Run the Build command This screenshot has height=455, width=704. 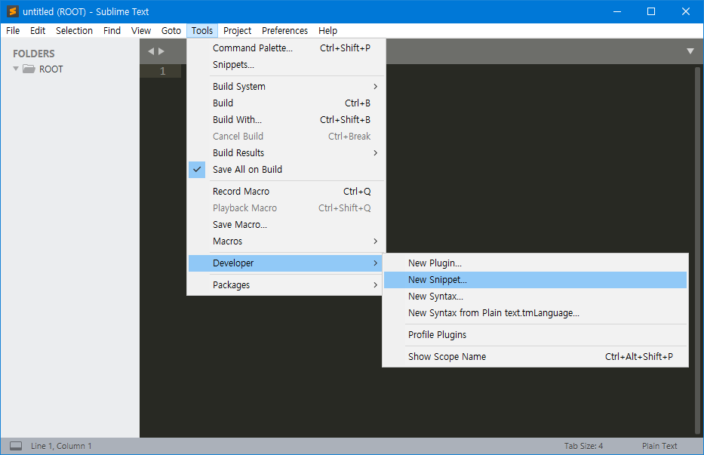(287, 103)
